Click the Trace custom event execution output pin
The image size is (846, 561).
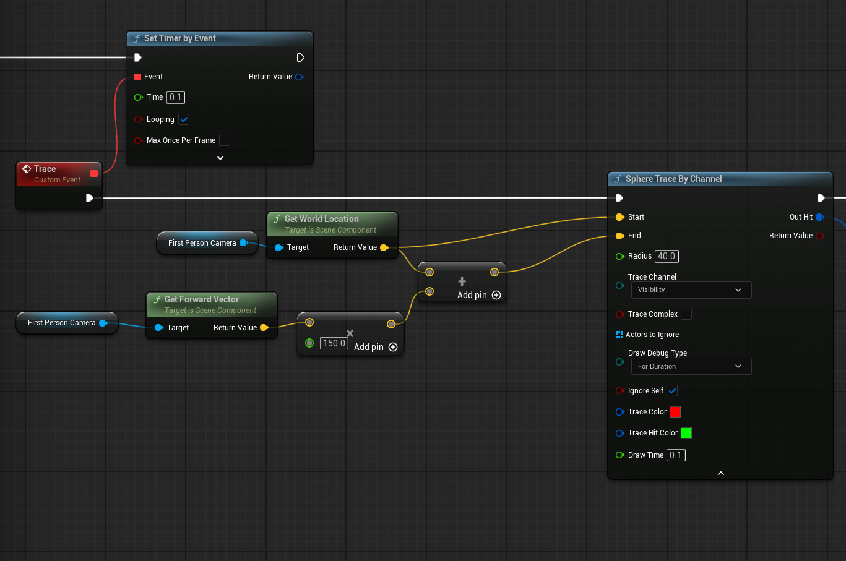coord(90,198)
